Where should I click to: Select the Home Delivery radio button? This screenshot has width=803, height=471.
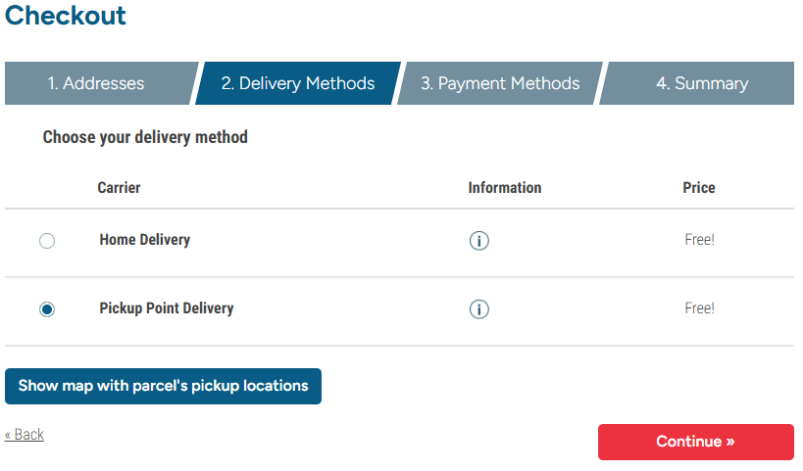coord(47,241)
